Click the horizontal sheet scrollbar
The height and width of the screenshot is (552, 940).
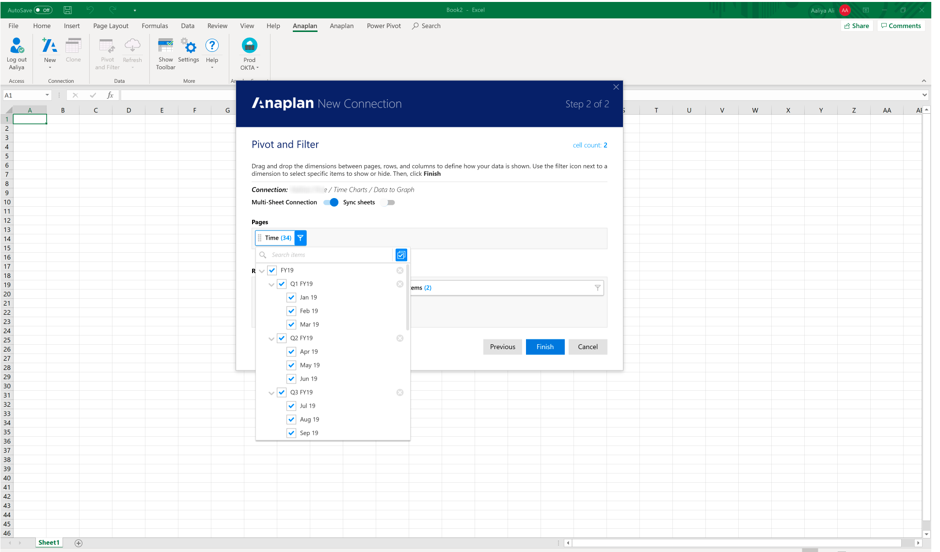pyautogui.click(x=737, y=543)
